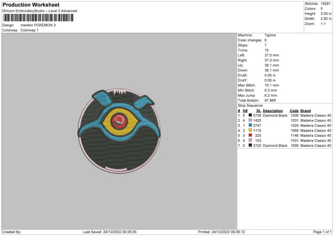
Task: Click the "Stop Sequence:" heading
Action: [x=250, y=106]
